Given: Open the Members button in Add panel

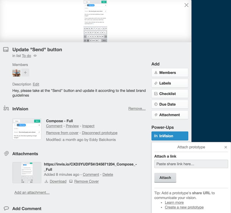Looking at the screenshot, I should (x=170, y=73).
